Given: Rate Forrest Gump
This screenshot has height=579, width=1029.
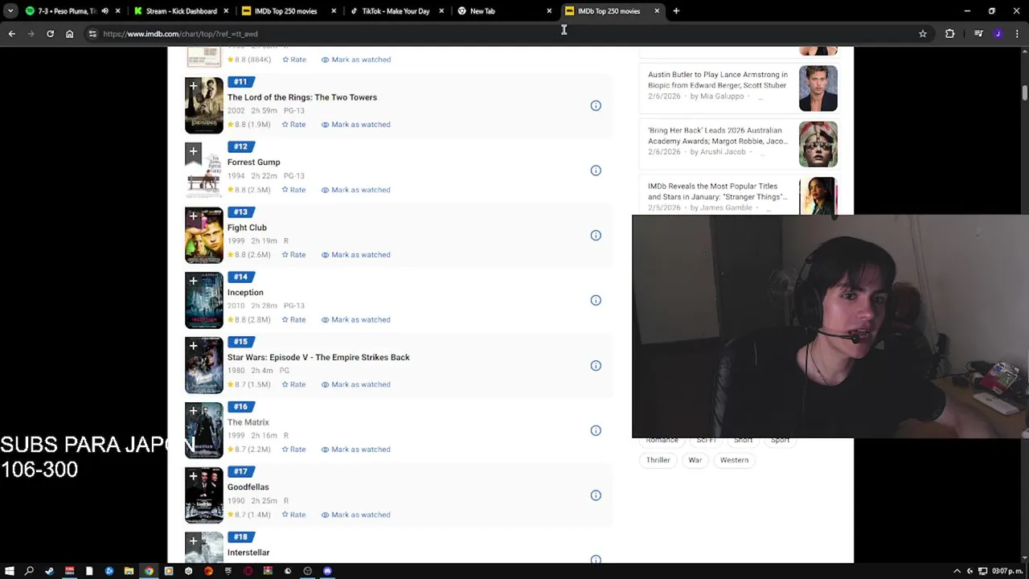Looking at the screenshot, I should pos(293,190).
